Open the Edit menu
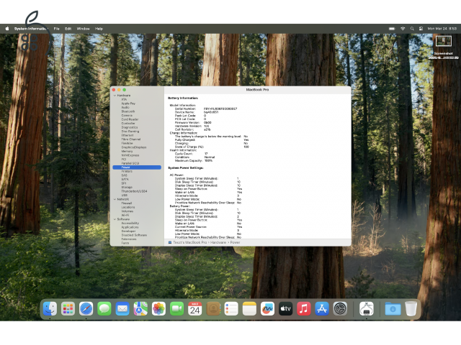This screenshot has height=345, width=461. [68, 29]
